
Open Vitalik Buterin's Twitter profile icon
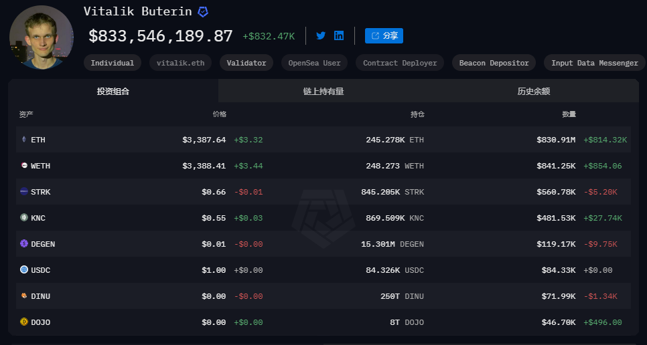(x=321, y=36)
